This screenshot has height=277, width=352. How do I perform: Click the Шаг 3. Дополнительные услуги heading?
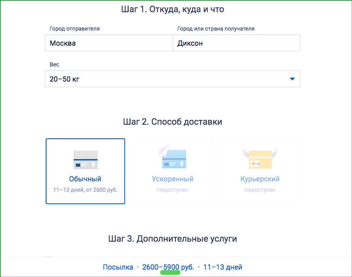[x=172, y=239]
